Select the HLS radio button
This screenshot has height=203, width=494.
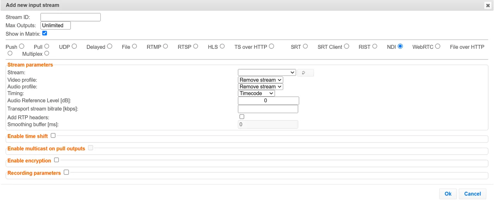coord(222,46)
